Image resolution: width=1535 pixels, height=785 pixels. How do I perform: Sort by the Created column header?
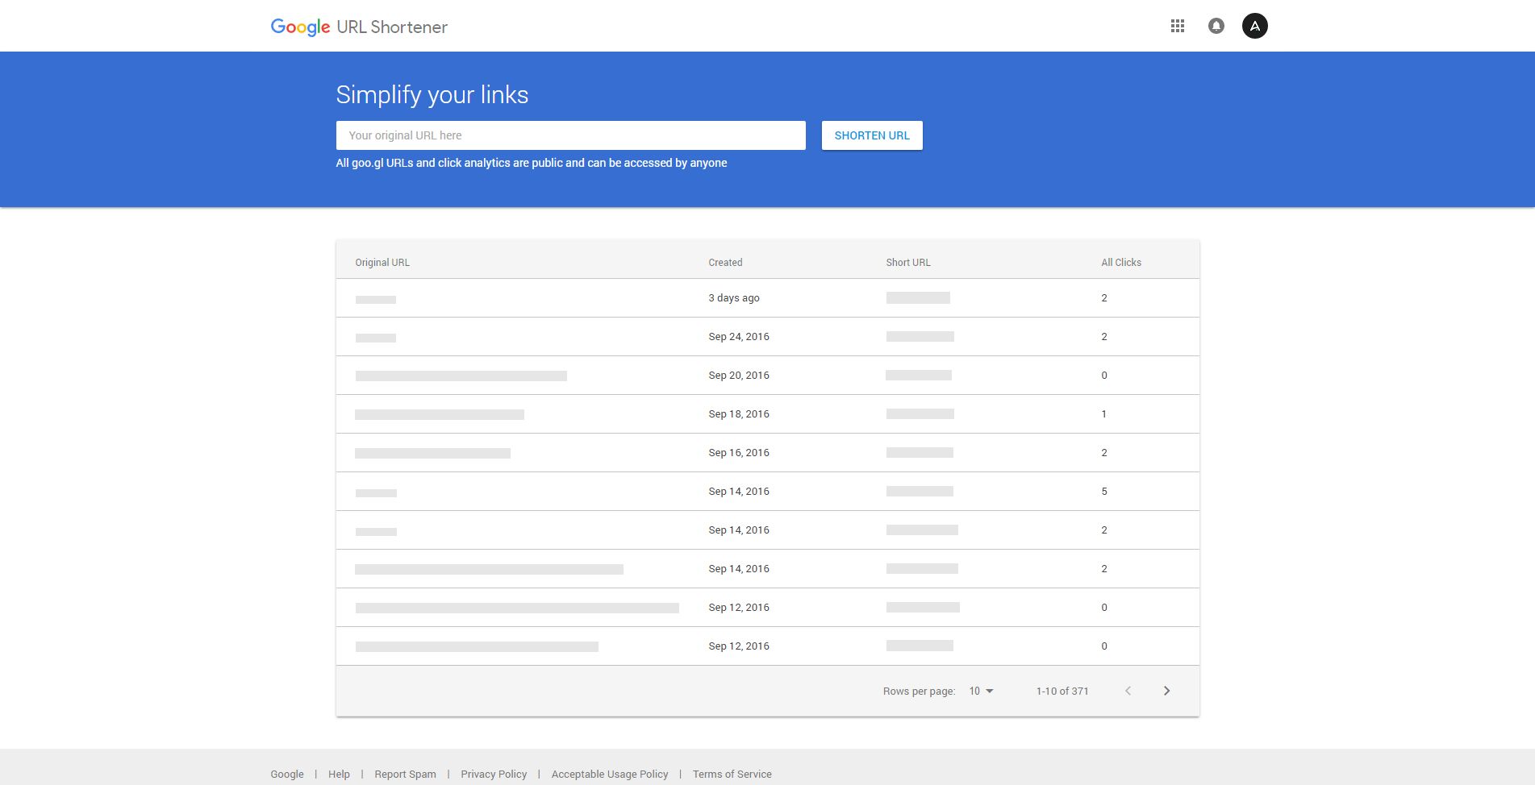[x=725, y=262]
